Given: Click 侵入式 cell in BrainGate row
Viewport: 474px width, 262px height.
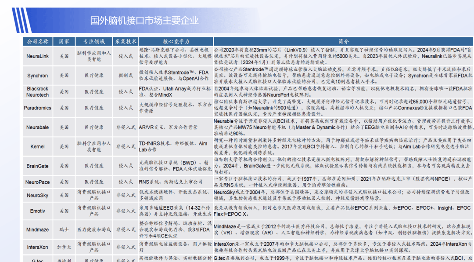Looking at the screenshot, I should click(126, 166).
